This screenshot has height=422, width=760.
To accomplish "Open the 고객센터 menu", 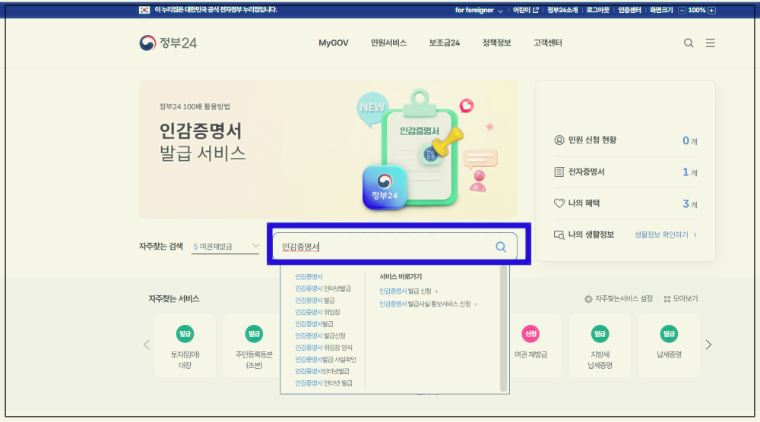I will [548, 43].
